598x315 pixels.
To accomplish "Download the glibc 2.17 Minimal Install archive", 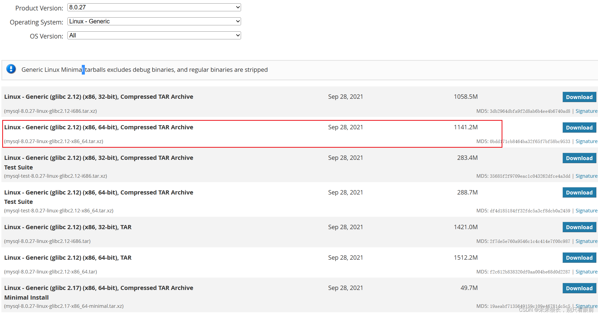I will (579, 288).
